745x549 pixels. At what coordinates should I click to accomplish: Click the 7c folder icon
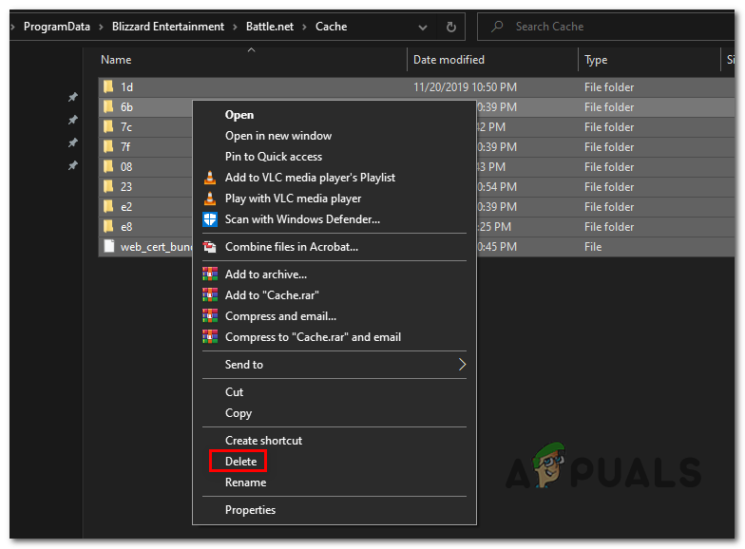coord(108,127)
